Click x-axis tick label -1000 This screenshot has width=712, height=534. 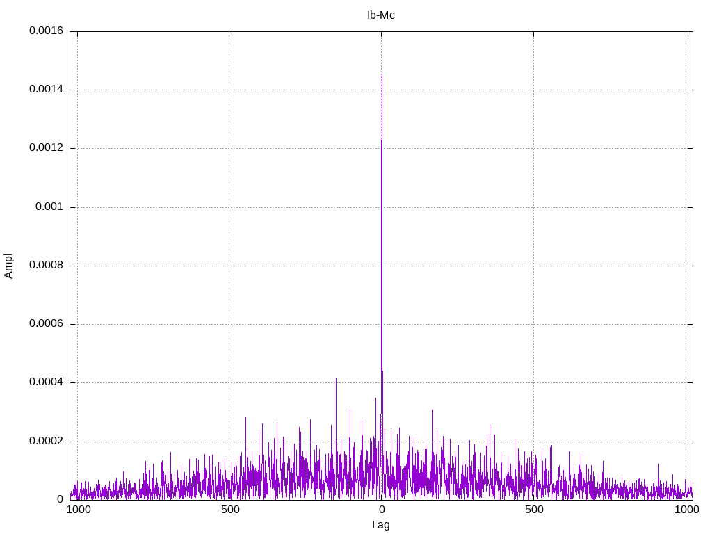[x=76, y=510]
